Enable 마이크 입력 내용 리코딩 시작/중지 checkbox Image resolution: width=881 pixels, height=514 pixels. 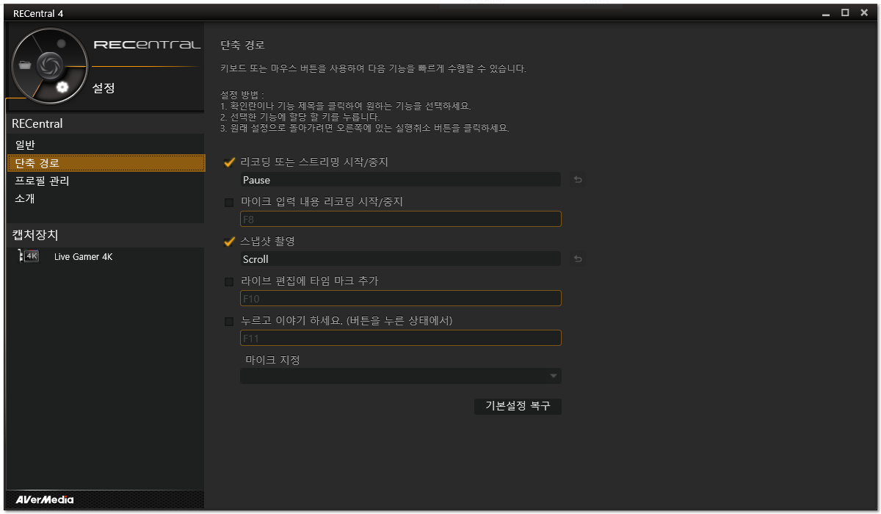click(229, 202)
